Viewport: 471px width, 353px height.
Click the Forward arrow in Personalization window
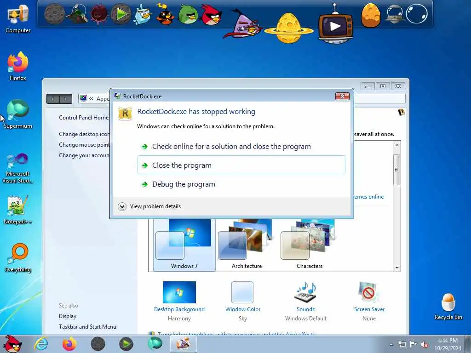(65, 98)
